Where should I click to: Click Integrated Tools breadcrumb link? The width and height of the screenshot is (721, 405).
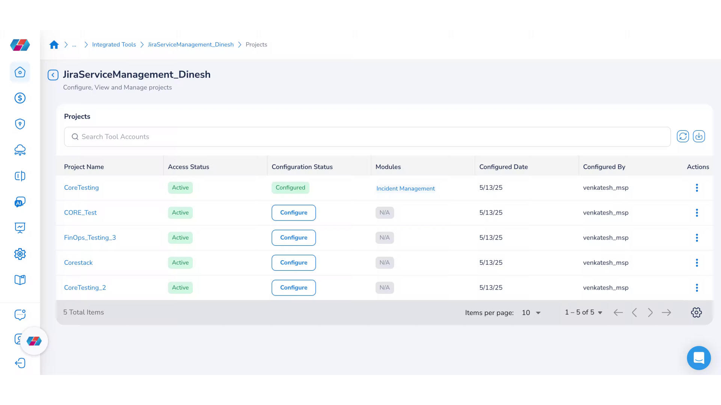[114, 45]
